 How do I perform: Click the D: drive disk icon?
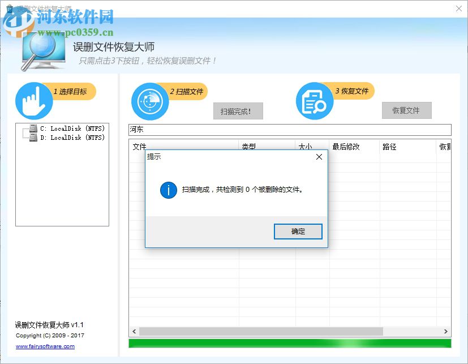tap(32, 138)
